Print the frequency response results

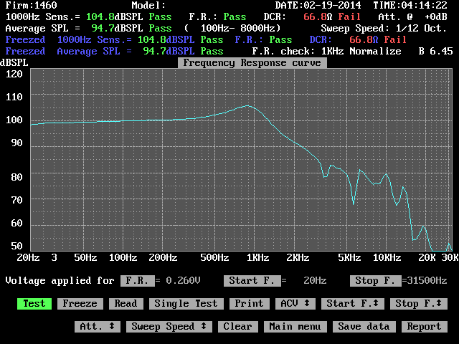tap(249, 304)
